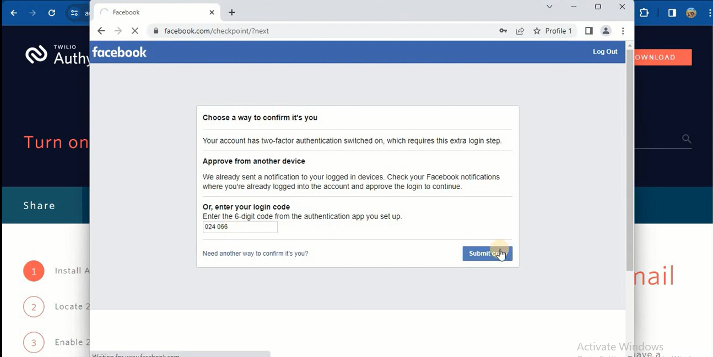Click the Log Out link
This screenshot has width=713, height=357.
click(x=605, y=52)
